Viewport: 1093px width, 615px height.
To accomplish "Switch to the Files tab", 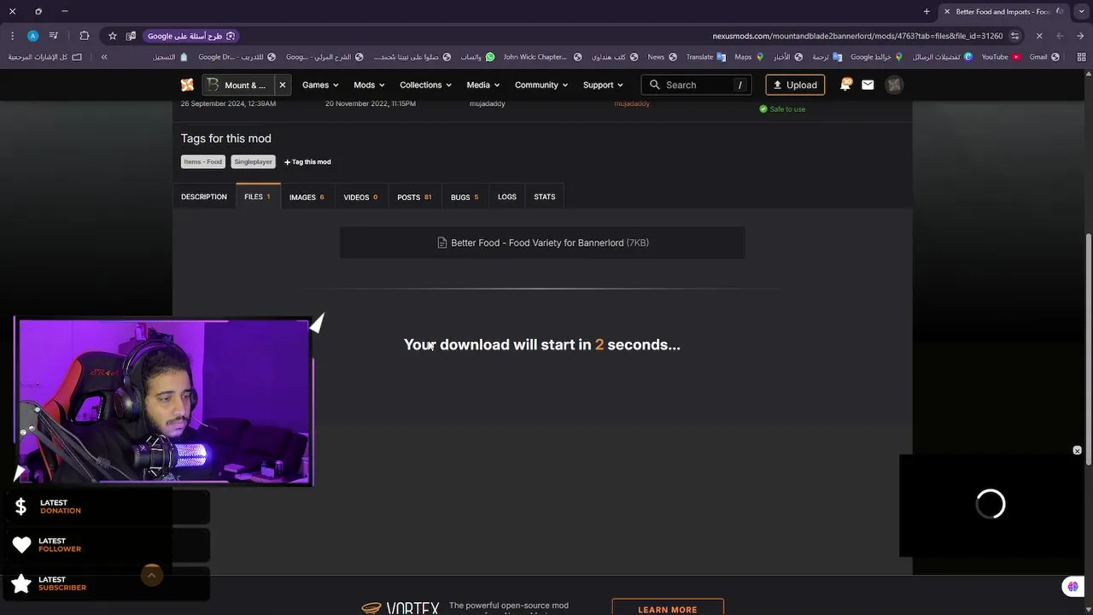I will coord(257,196).
